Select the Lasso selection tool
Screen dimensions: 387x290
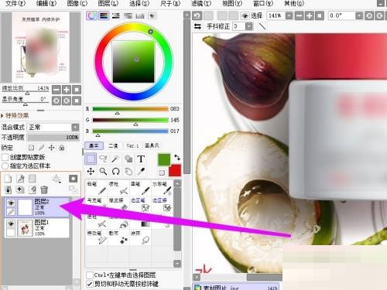(x=103, y=159)
